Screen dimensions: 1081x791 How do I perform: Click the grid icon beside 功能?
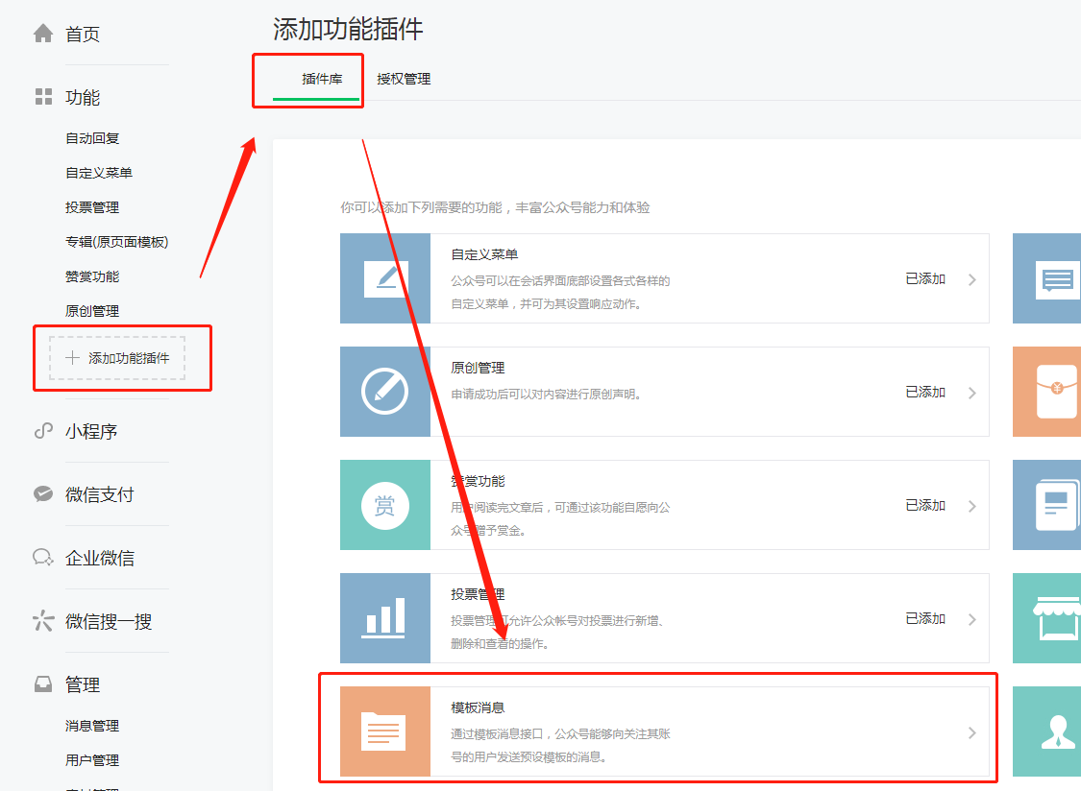point(43,96)
